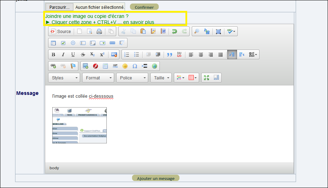Viewport: 328px width, 188px height.
Task: Insert a smiley emoticon
Action: 125,66
